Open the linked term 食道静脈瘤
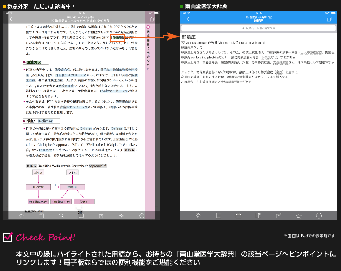This screenshot has height=271, width=341. coord(281,63)
